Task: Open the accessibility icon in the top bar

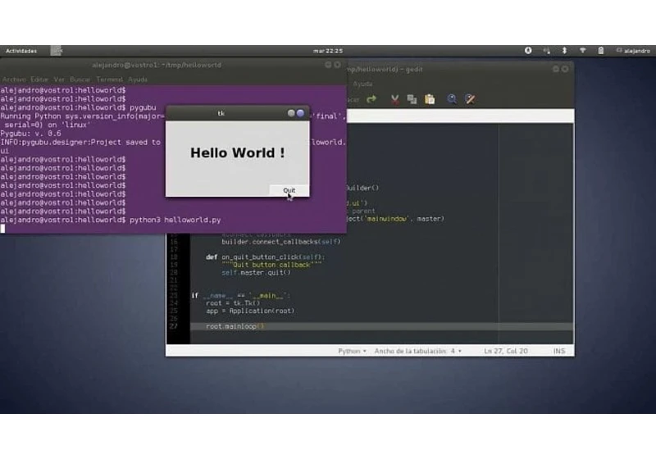Action: point(528,51)
